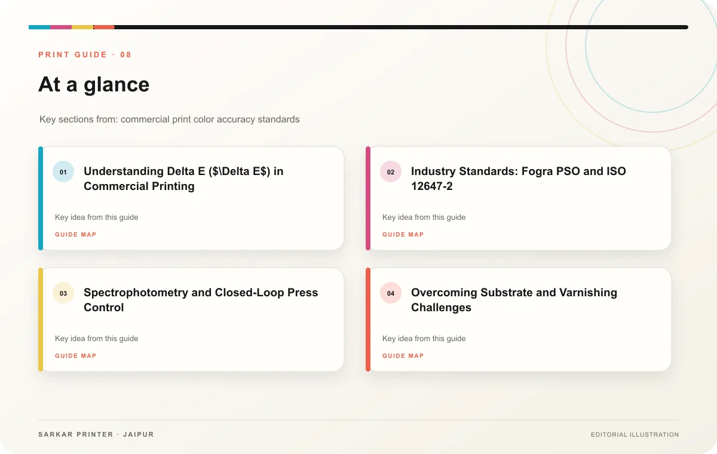Image resolution: width=717 pixels, height=454 pixels.
Task: Click the coral segment of top bar
Action: tap(104, 27)
